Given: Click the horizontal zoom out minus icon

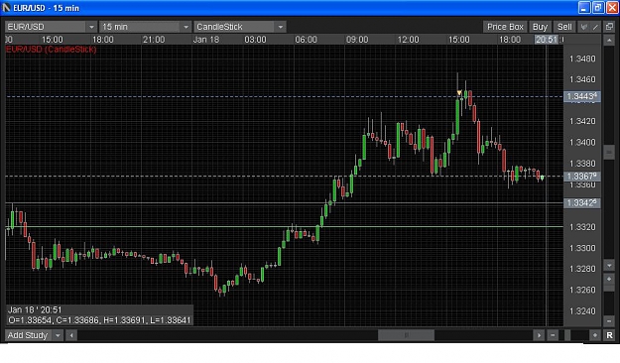Looking at the screenshot, I should 553,335.
